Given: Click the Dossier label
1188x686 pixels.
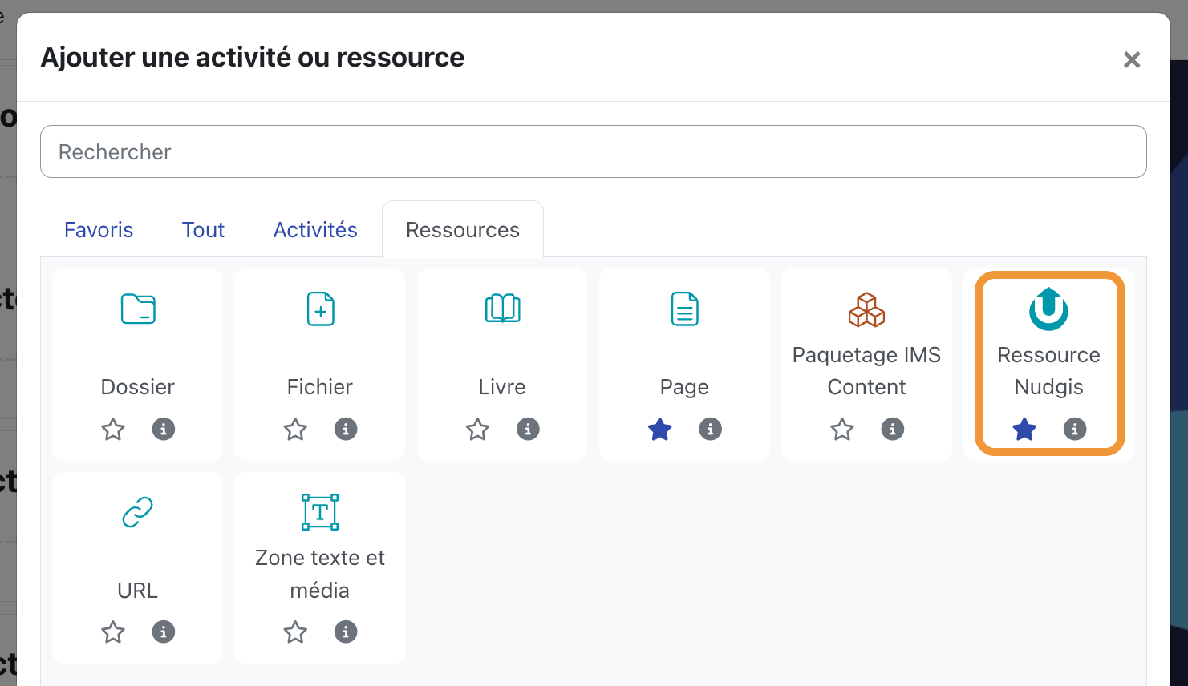Looking at the screenshot, I should 138,387.
